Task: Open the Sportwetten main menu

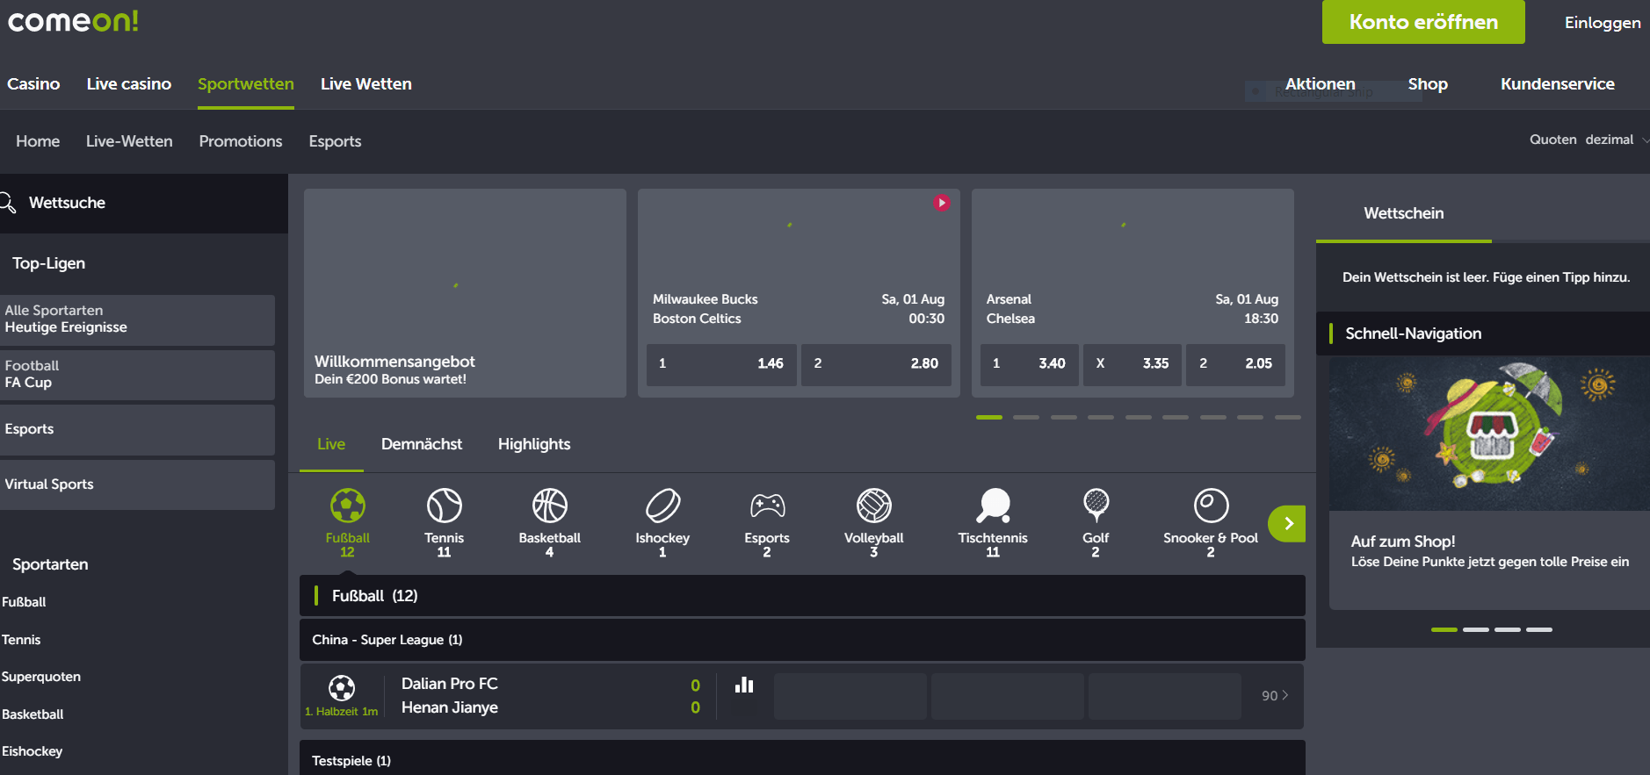Action: click(x=246, y=84)
